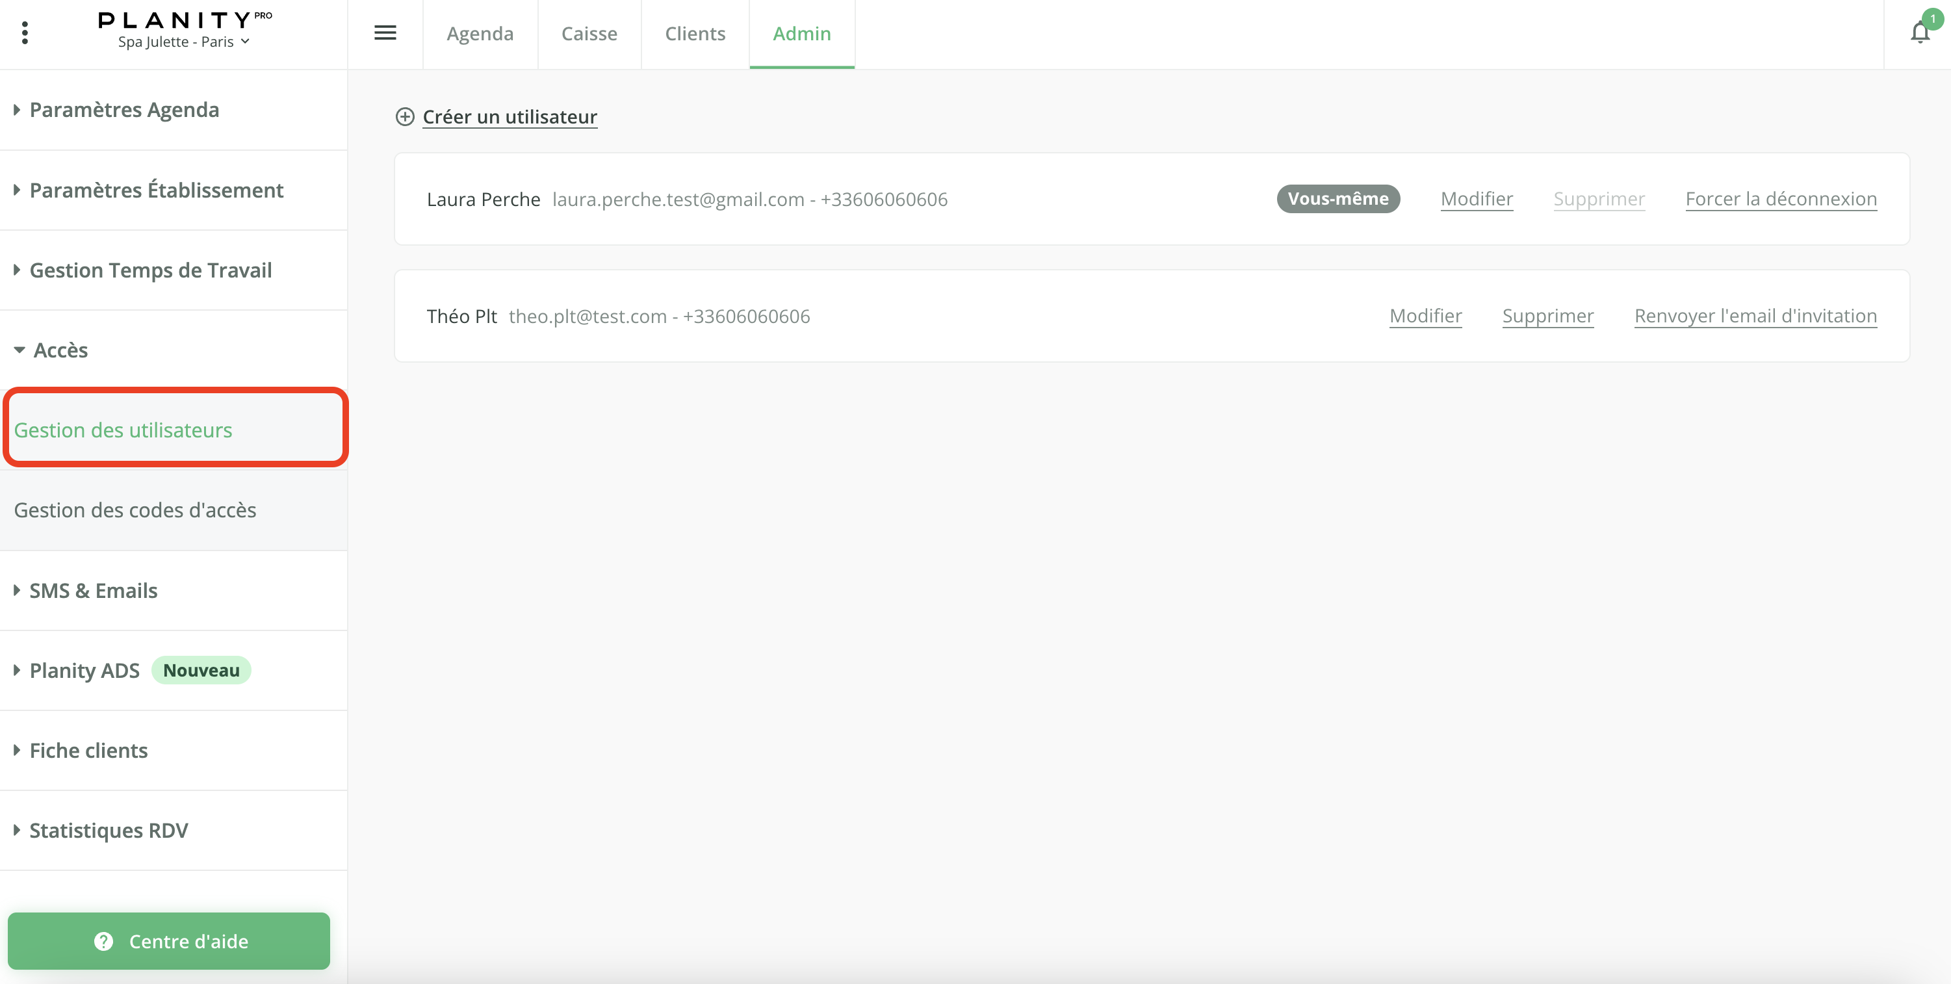Click the plus icon to create user
The height and width of the screenshot is (984, 1951).
(405, 116)
